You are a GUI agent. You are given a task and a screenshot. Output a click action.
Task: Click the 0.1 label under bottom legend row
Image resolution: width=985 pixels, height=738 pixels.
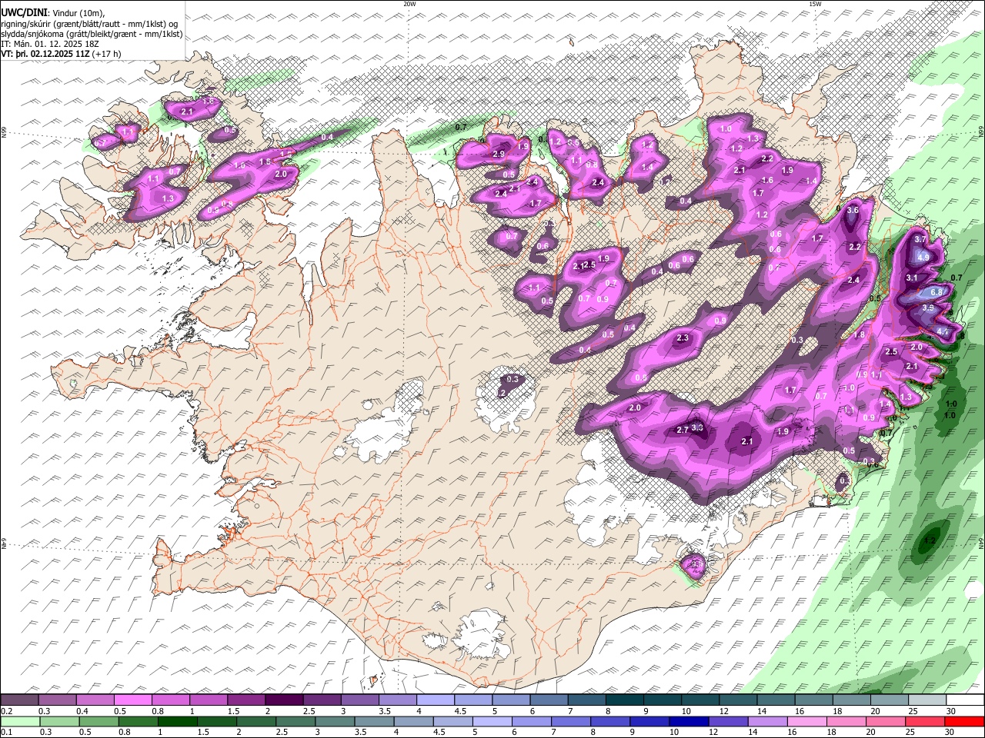(6, 733)
